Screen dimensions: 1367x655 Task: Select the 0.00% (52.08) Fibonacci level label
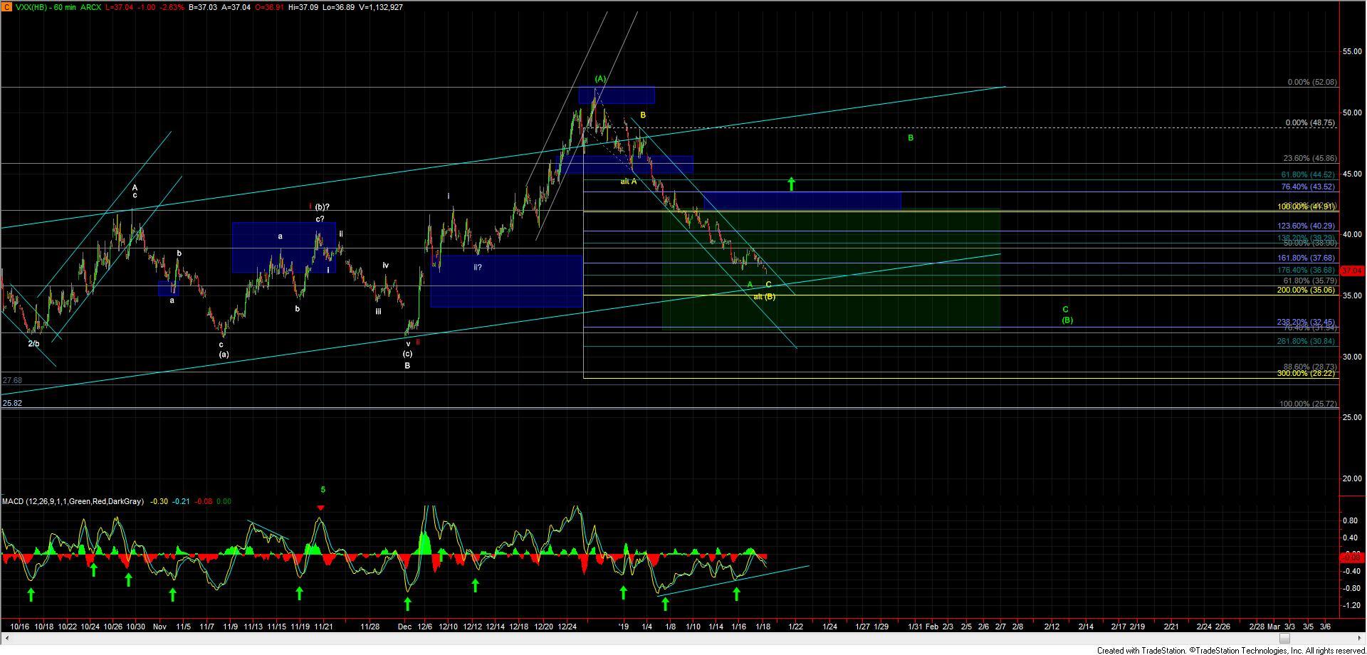click(1311, 83)
